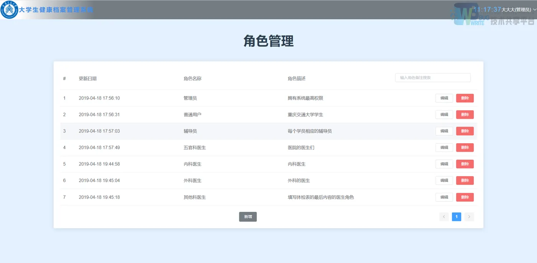This screenshot has height=263, width=537.
Task: Click the 角色管理 page heading
Action: pyautogui.click(x=268, y=41)
